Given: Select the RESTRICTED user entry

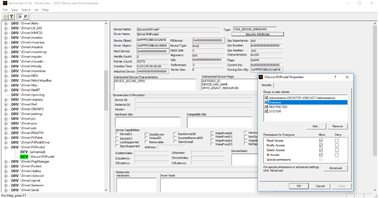Looking at the screenshot, I should (279, 107).
